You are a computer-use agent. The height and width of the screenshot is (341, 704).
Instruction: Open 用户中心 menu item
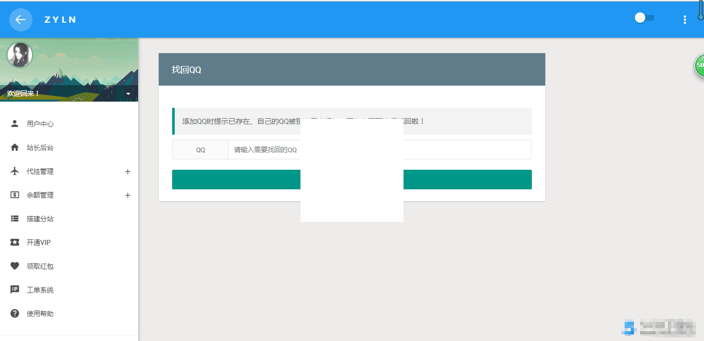pyautogui.click(x=40, y=124)
